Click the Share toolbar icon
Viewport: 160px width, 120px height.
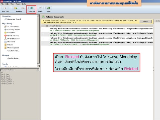(40, 8)
